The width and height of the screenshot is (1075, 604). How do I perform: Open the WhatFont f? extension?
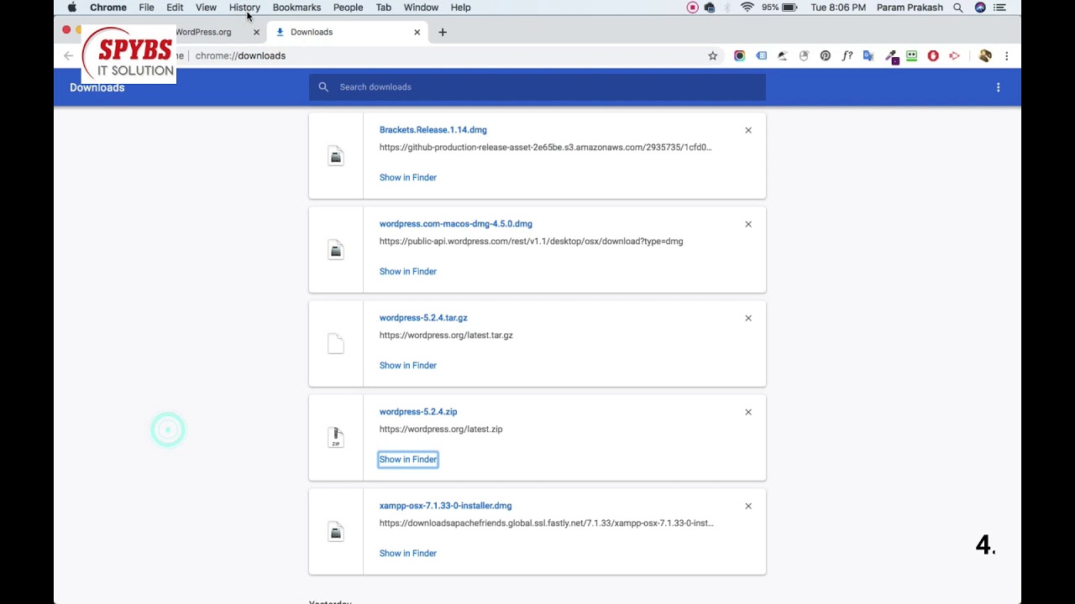(x=847, y=55)
